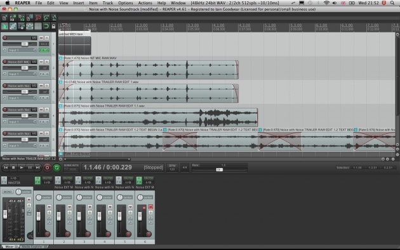Image resolution: width=400 pixels, height=250 pixels.
Task: Open Input 1 dropdown on track 3
Action: 22,98
